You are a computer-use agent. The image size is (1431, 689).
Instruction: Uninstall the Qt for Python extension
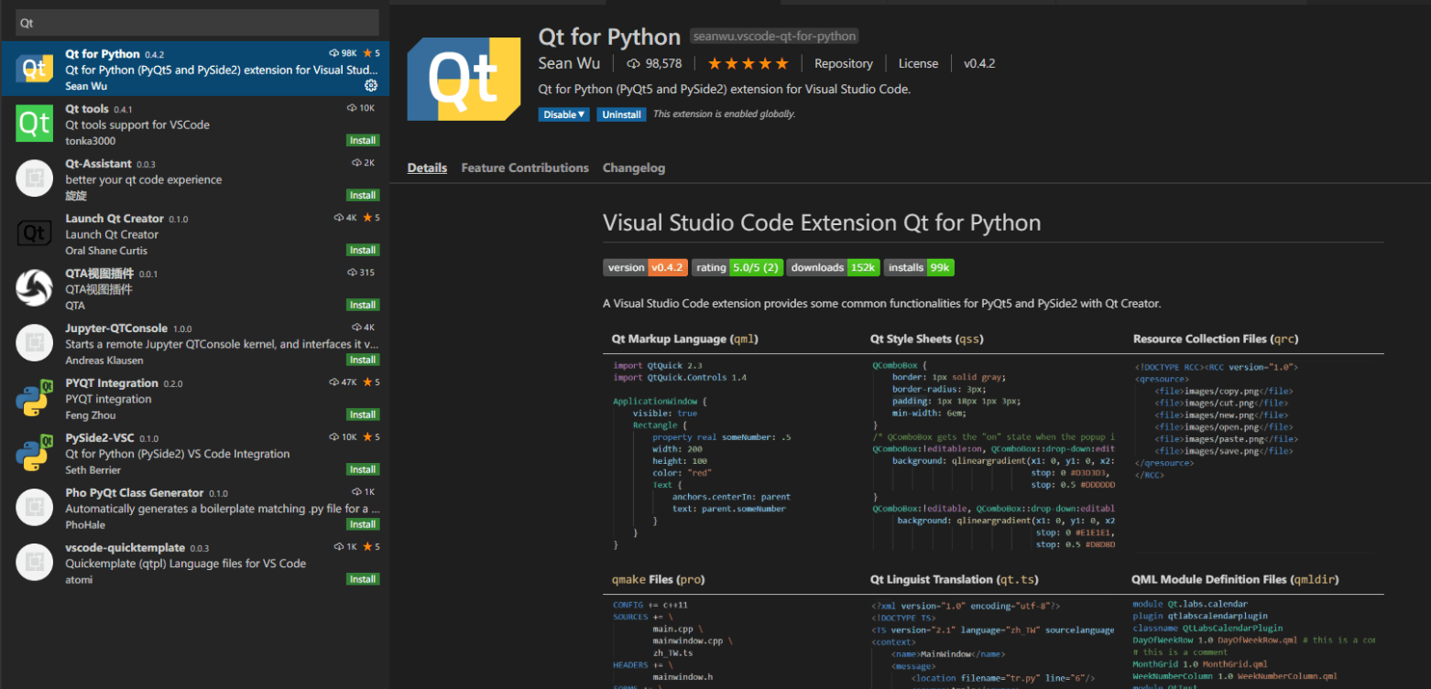tap(621, 114)
